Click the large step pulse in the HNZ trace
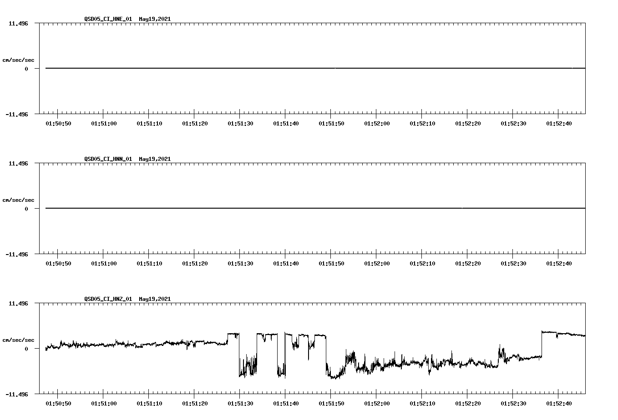Image resolution: width=618 pixels, height=420 pixels. tap(234, 334)
